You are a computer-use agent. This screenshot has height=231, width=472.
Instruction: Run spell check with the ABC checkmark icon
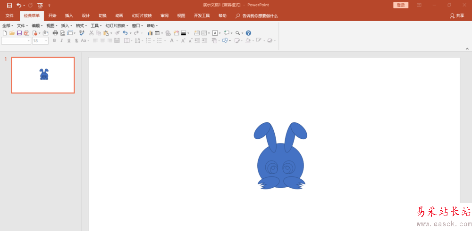pyautogui.click(x=82, y=33)
